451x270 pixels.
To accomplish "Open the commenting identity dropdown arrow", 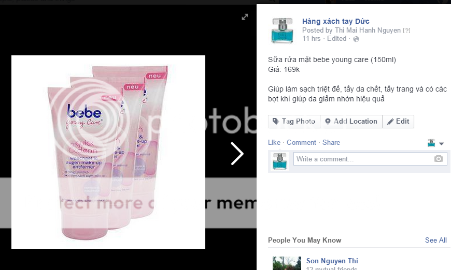I will coord(441,143).
